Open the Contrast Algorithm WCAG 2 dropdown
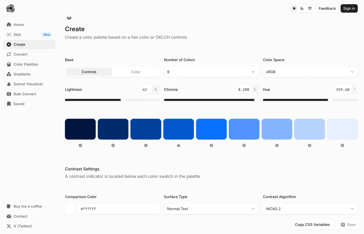The width and height of the screenshot is (364, 234). [310, 209]
